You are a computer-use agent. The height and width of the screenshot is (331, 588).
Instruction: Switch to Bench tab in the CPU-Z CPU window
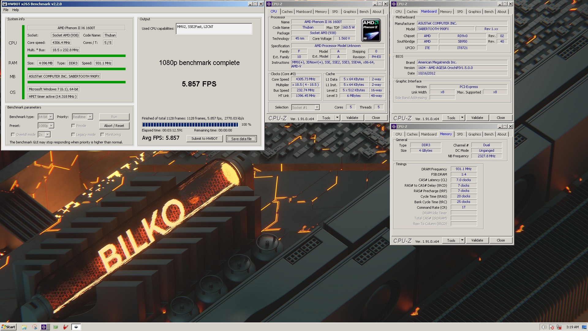pos(364,12)
